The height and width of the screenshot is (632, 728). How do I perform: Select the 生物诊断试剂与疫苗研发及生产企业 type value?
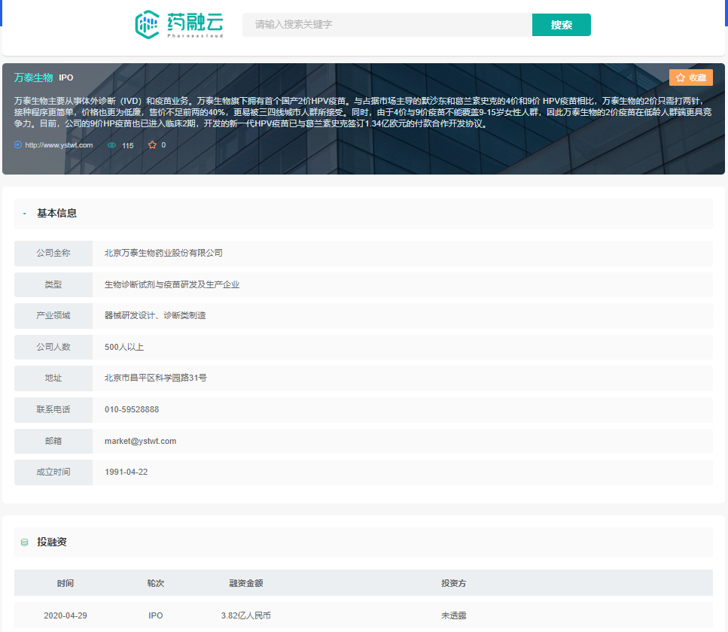click(x=172, y=284)
